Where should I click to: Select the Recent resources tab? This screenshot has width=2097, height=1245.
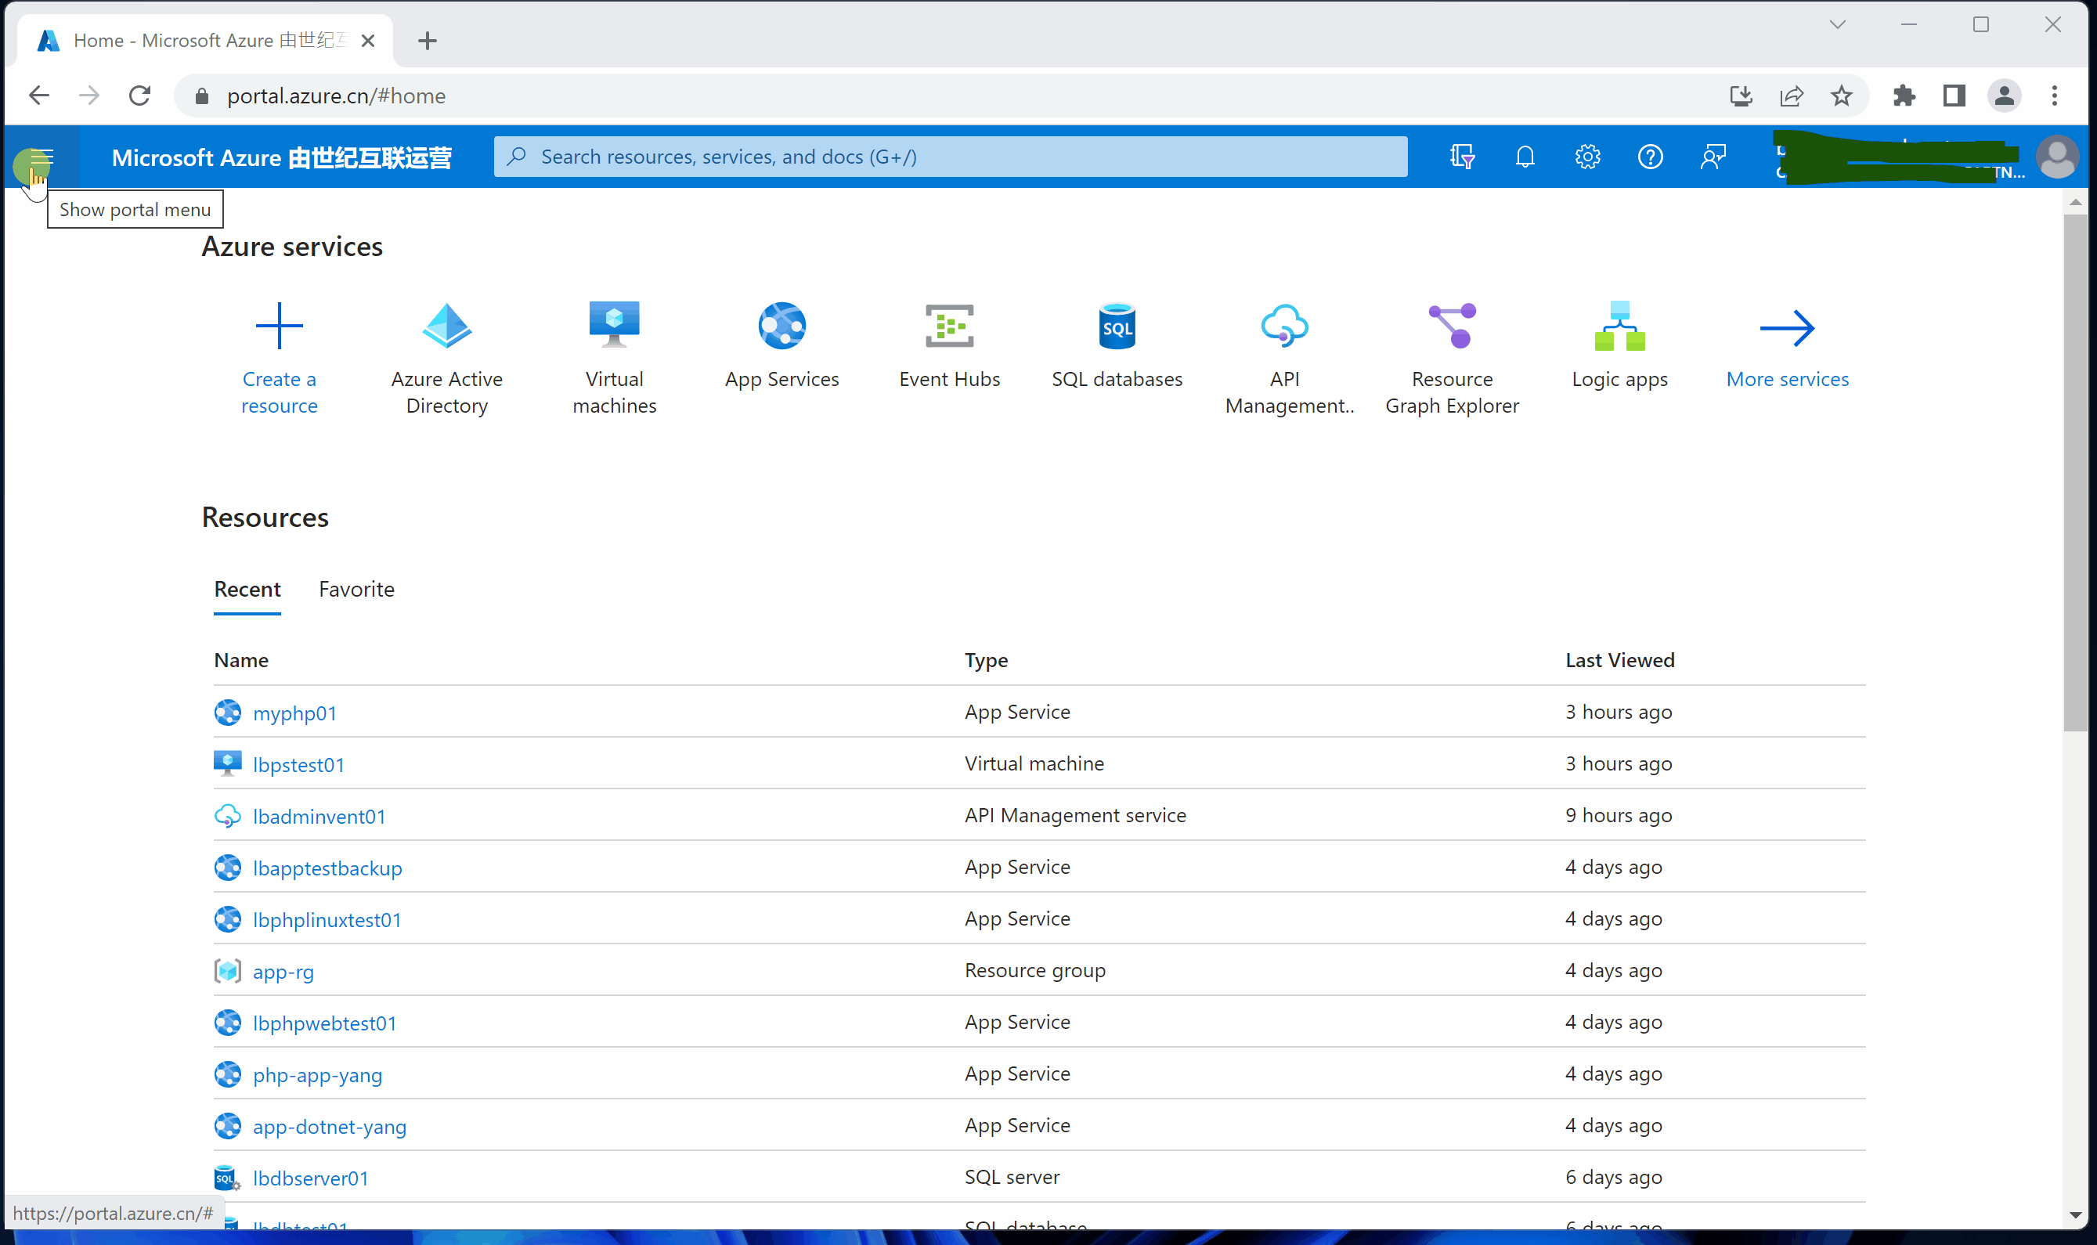[x=247, y=589]
